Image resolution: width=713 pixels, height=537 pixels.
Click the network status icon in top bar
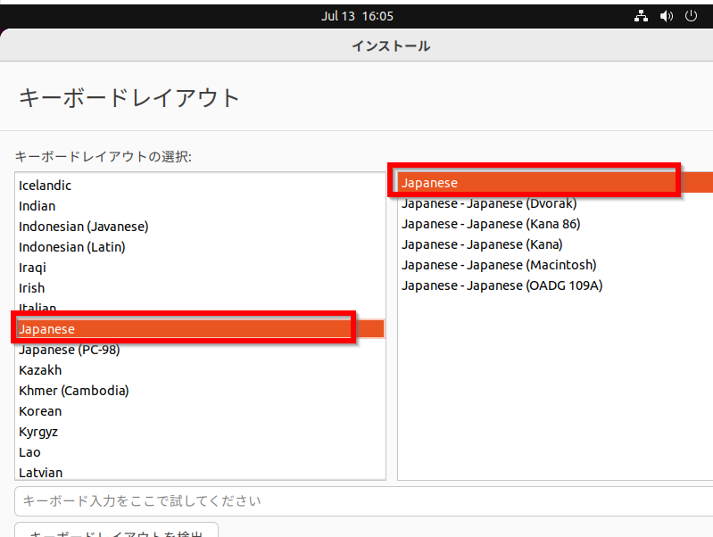[641, 16]
